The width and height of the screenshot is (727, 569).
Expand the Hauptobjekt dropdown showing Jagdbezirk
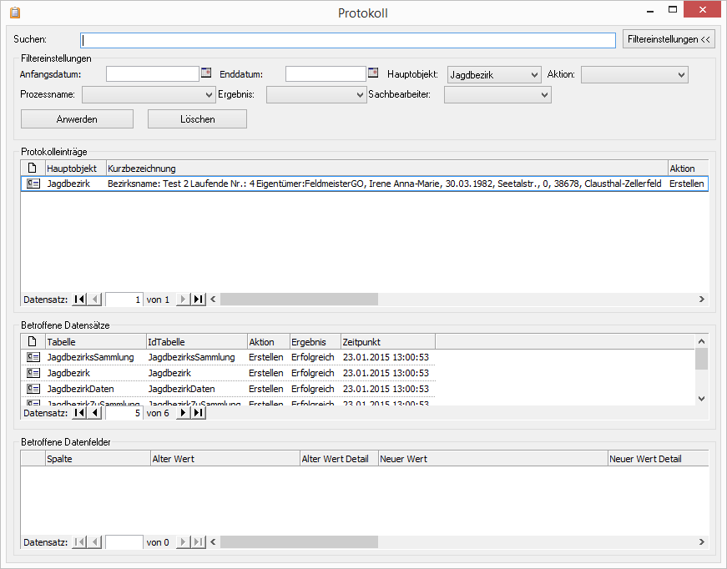(x=534, y=75)
